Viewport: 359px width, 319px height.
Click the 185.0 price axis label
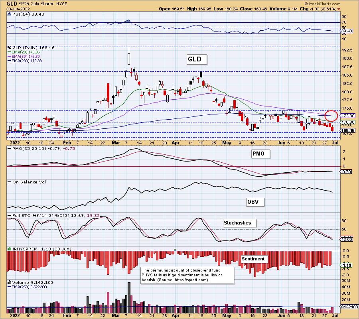tap(347, 75)
